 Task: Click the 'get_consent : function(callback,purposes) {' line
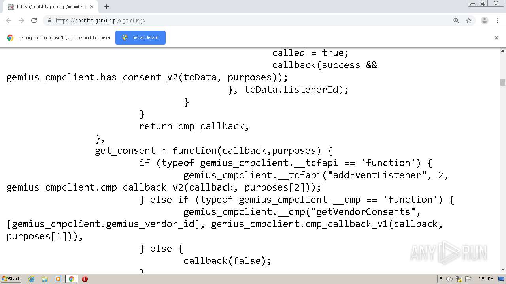coord(213,151)
